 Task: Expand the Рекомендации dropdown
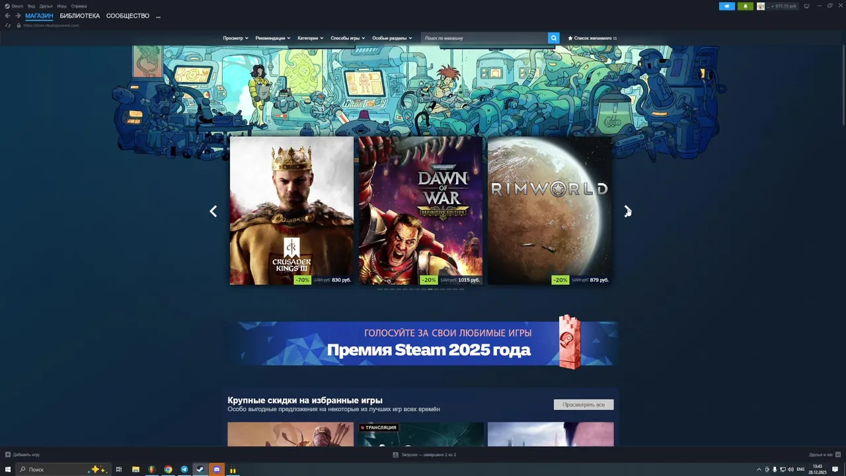pos(273,38)
